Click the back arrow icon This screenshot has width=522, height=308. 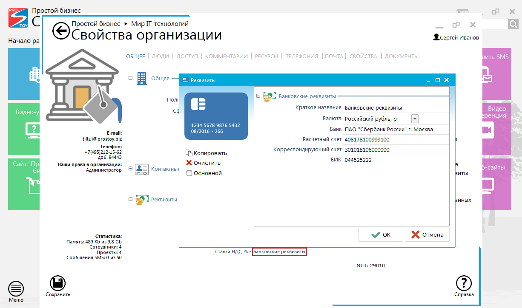coord(61,31)
